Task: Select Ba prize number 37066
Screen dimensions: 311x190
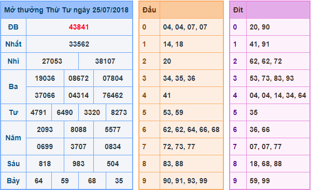Action: click(45, 95)
